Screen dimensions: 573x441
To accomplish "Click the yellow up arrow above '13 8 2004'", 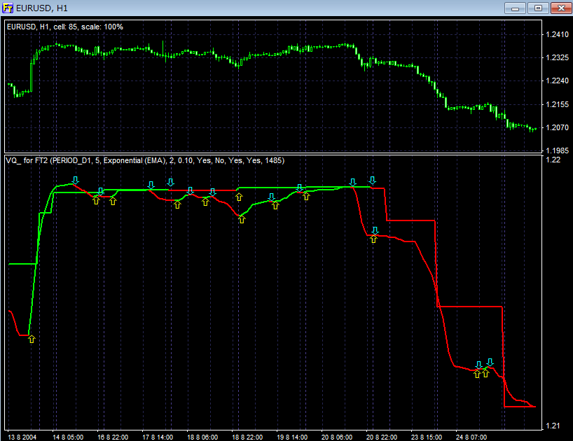I will [x=32, y=339].
